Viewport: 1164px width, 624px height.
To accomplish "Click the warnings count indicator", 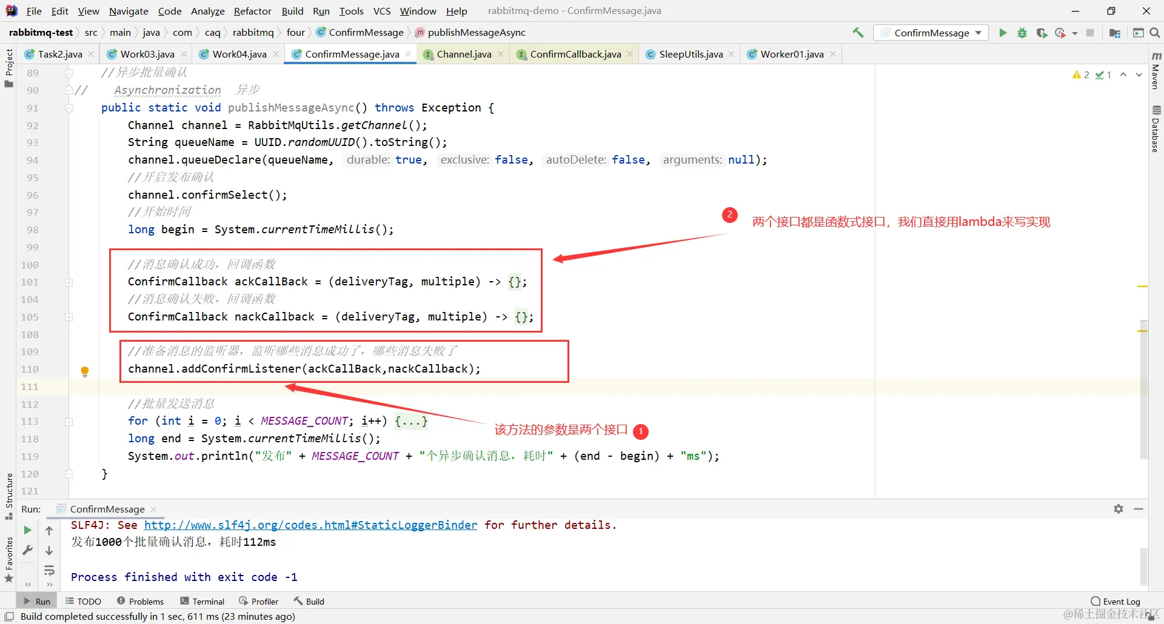I will [x=1081, y=75].
